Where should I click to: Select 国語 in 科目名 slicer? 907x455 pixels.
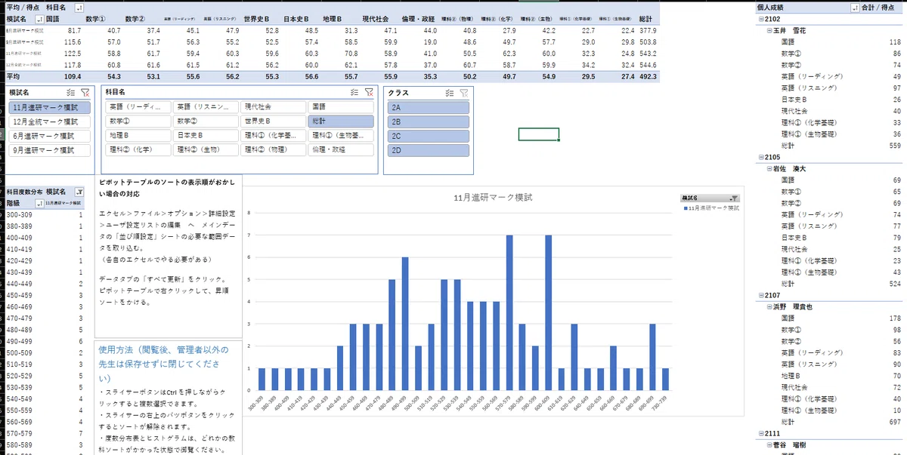[x=342, y=108]
